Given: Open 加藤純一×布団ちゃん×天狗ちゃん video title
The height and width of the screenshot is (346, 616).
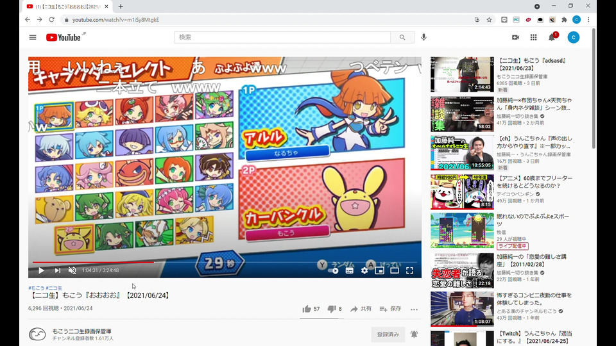Looking at the screenshot, I should click(x=535, y=104).
